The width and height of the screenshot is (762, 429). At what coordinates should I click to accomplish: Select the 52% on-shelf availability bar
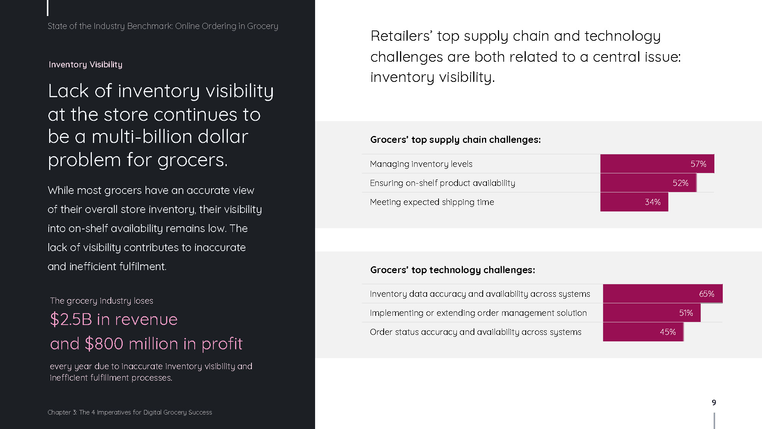[648, 183]
